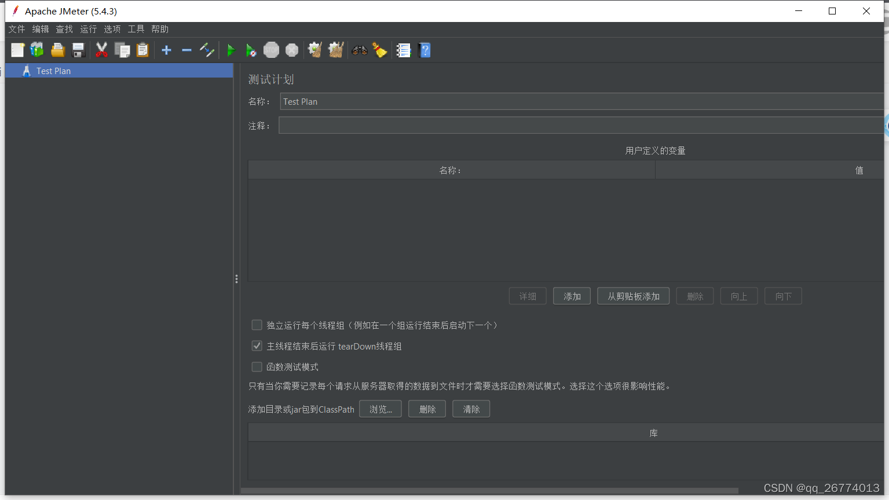
Task: Save the test plan with disk icon
Action: pos(78,50)
